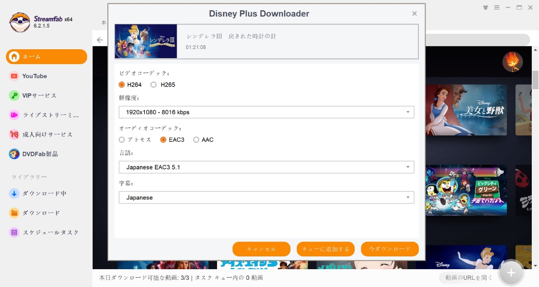Click the browser back arrow
Screen dimensions: 539x287
[x=100, y=40]
